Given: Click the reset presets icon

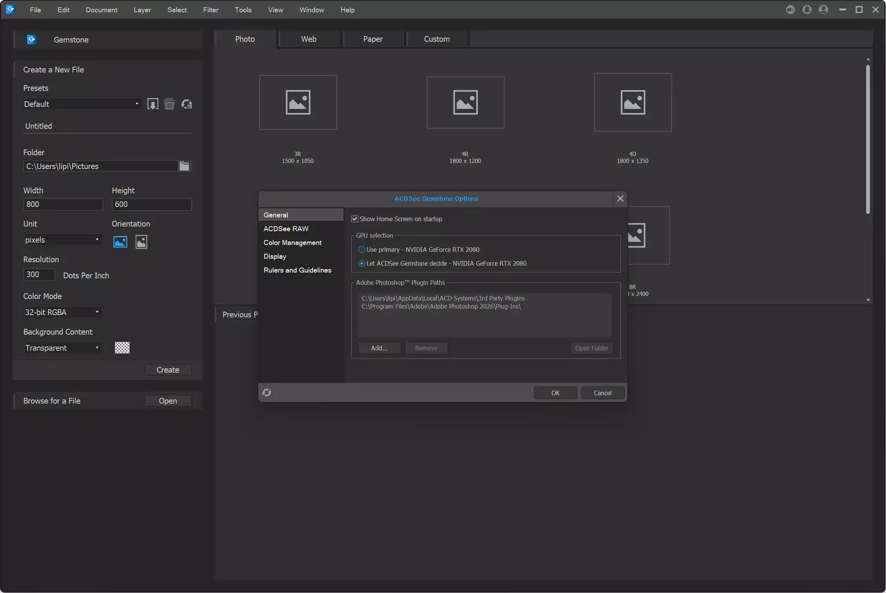Looking at the screenshot, I should click(187, 104).
